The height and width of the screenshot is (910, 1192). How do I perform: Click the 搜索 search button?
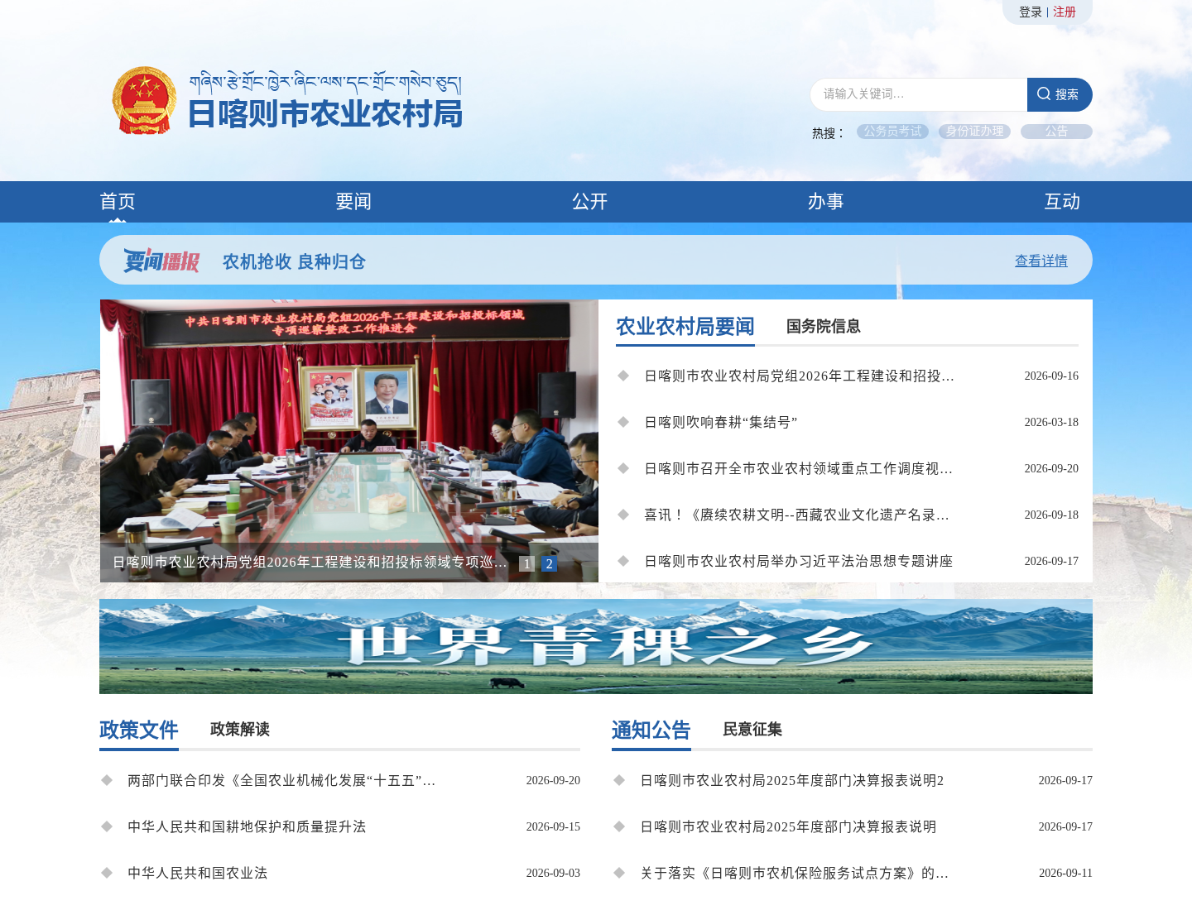(1060, 94)
